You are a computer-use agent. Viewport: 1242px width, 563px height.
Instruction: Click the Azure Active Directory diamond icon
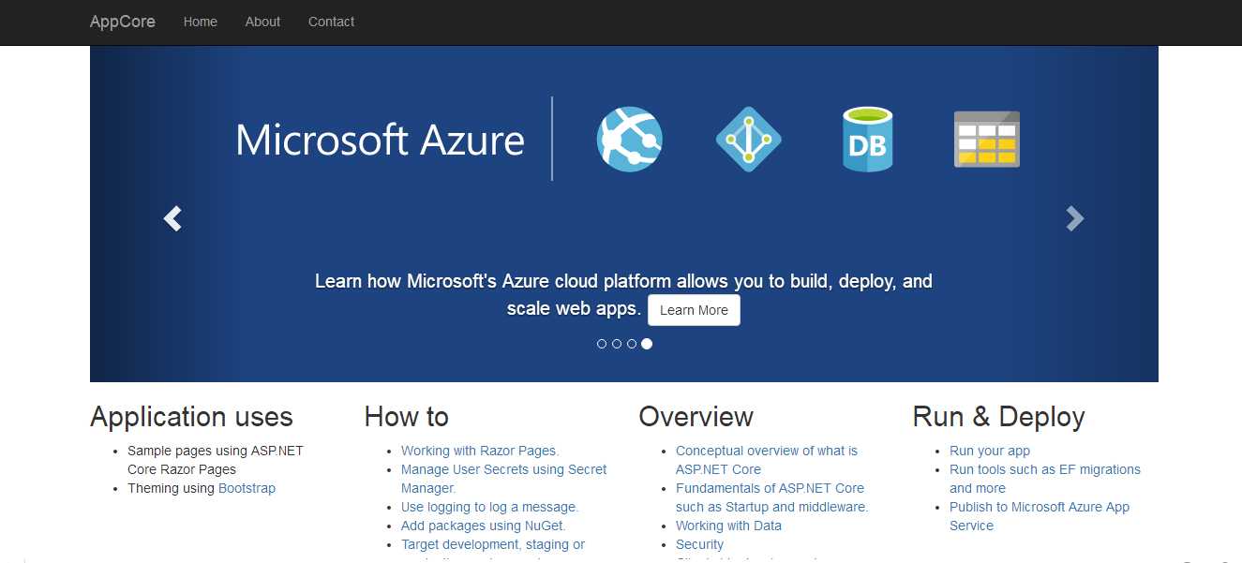point(748,139)
